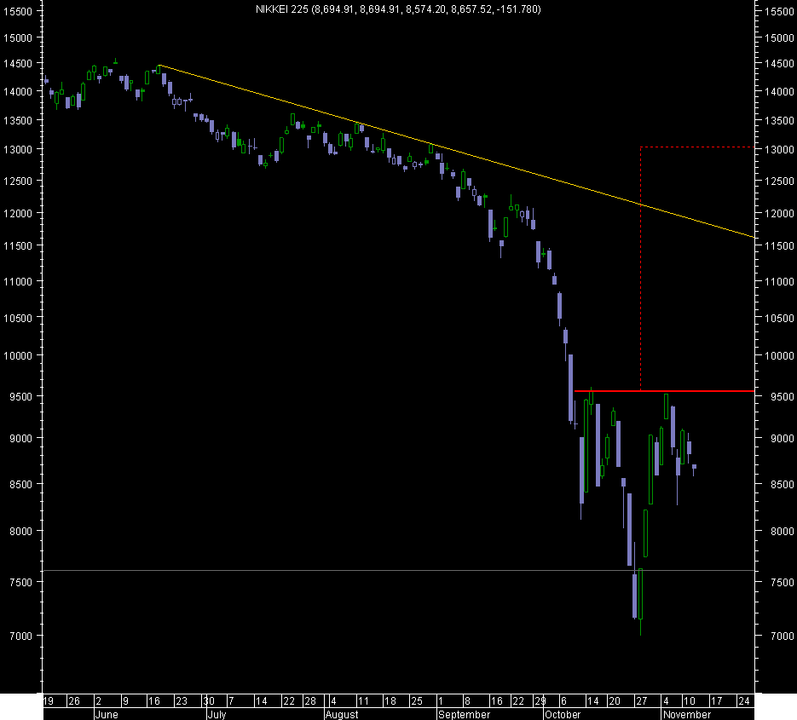Viewport: 797px width, 720px height.
Task: Select the October month label on time axis
Action: click(563, 714)
